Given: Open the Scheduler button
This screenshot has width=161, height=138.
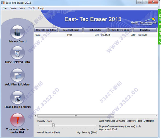Looking at the screenshot, I should pos(95,30).
